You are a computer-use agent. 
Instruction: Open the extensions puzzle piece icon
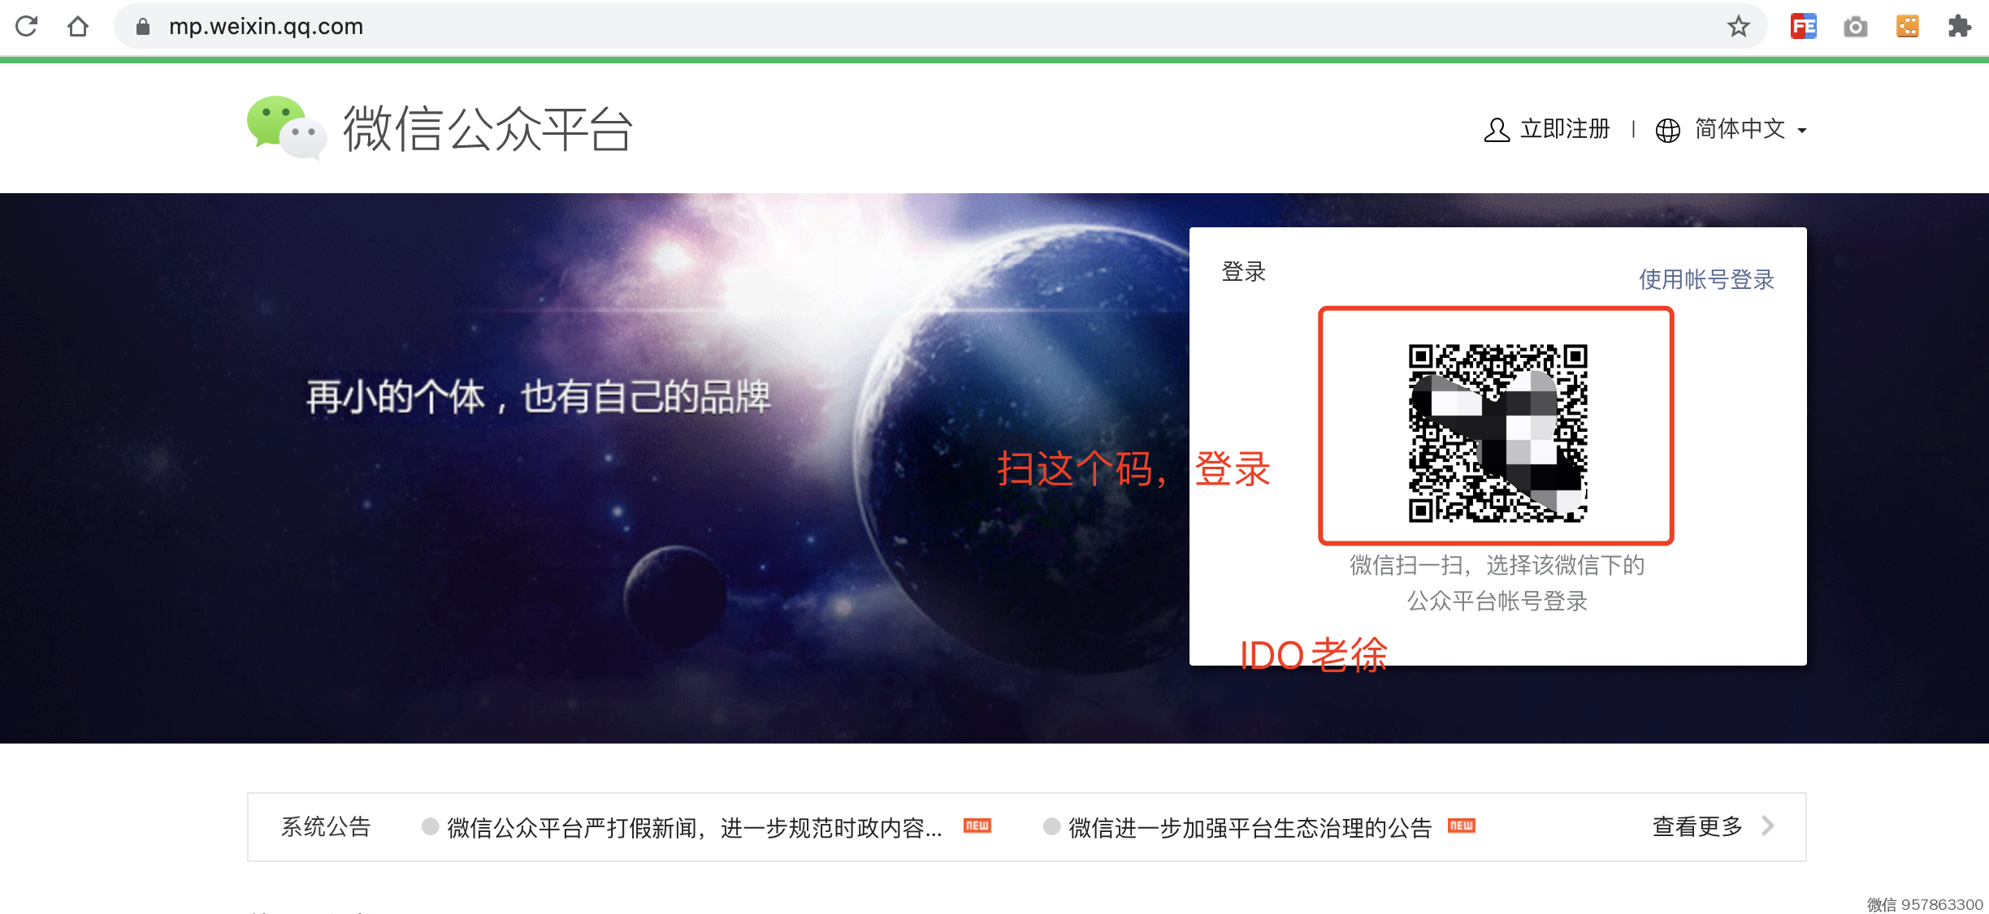click(x=1959, y=26)
